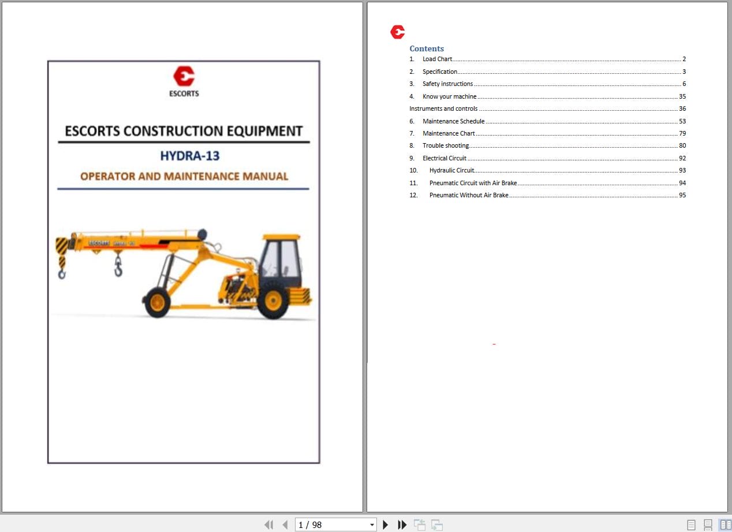The image size is (732, 532).
Task: Switch to facing two-page layout
Action: (x=725, y=524)
